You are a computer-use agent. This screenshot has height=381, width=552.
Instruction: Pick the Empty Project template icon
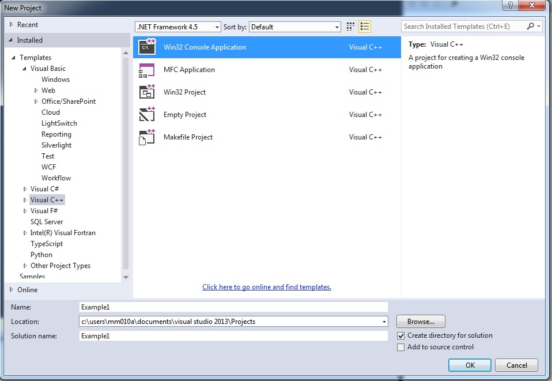147,115
